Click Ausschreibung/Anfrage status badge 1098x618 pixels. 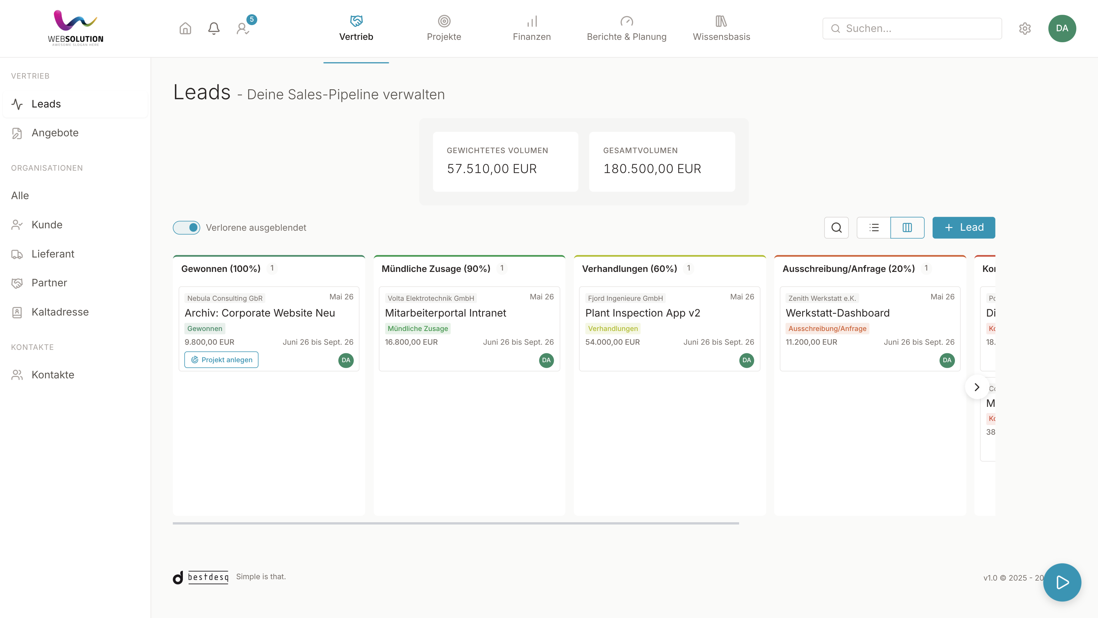click(x=827, y=329)
